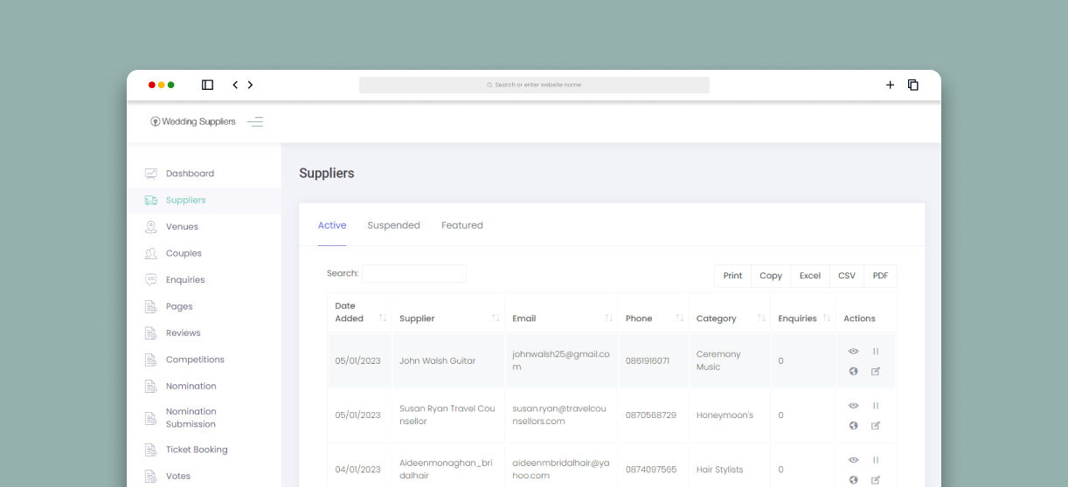Screen dimensions: 1068x487
Task: Click the PDF export button
Action: (x=880, y=276)
